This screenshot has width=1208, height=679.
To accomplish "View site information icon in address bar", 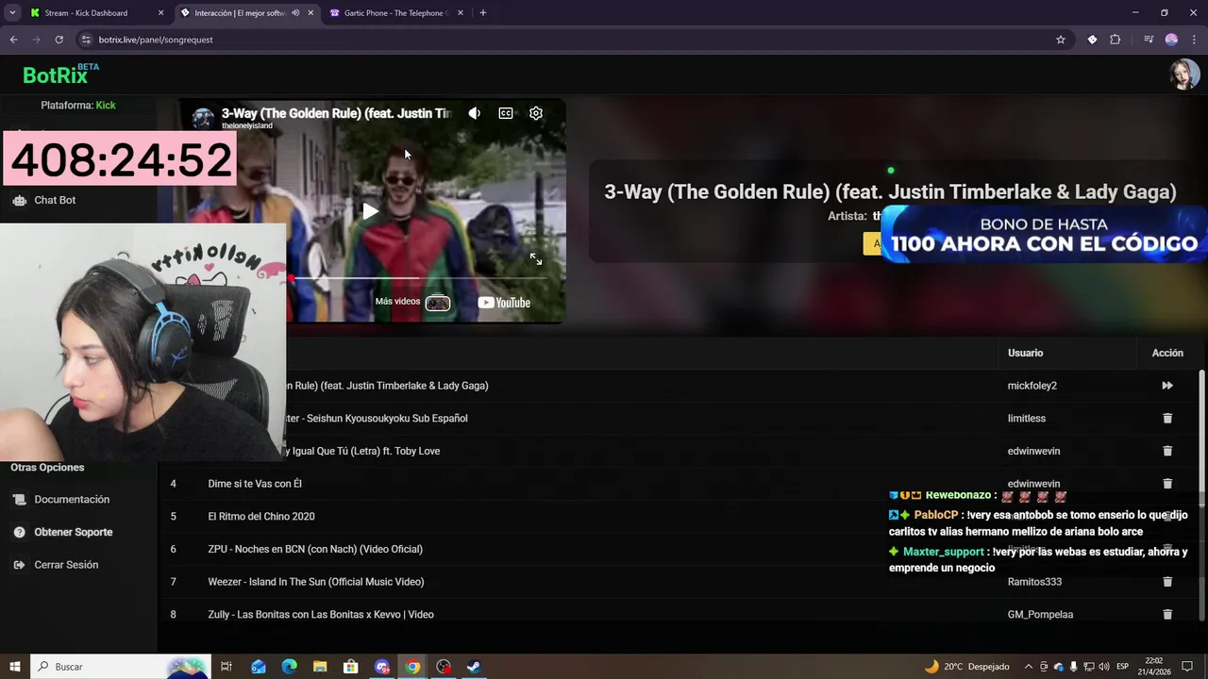I will [86, 40].
